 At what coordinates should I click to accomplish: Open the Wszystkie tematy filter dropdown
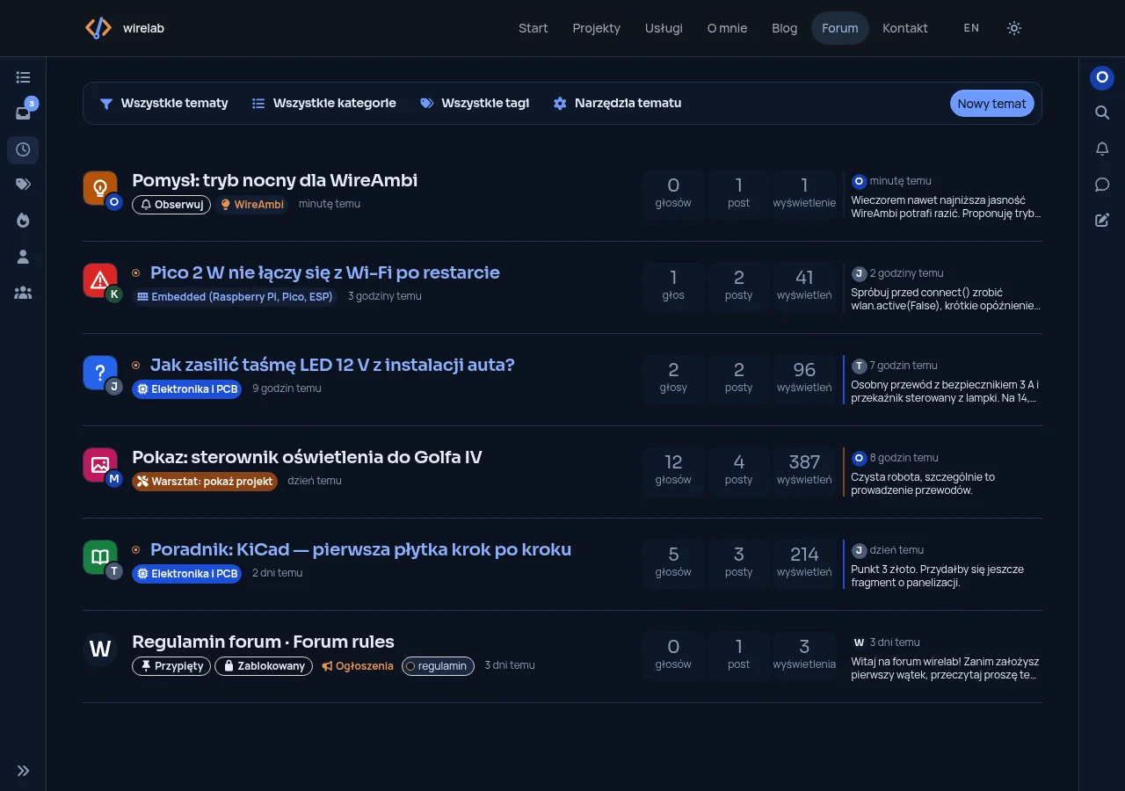tap(163, 103)
